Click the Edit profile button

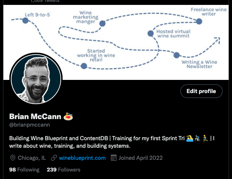coord(201,91)
